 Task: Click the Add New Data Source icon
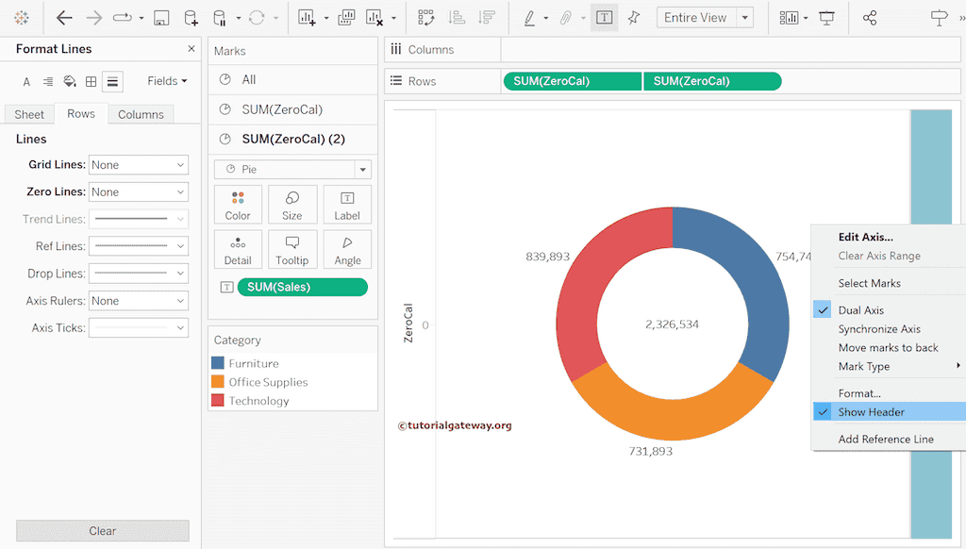point(191,18)
